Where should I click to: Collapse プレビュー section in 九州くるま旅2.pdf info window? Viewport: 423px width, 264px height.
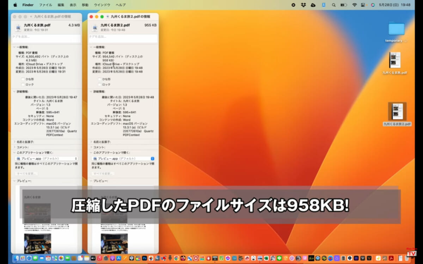pyautogui.click(x=91, y=181)
